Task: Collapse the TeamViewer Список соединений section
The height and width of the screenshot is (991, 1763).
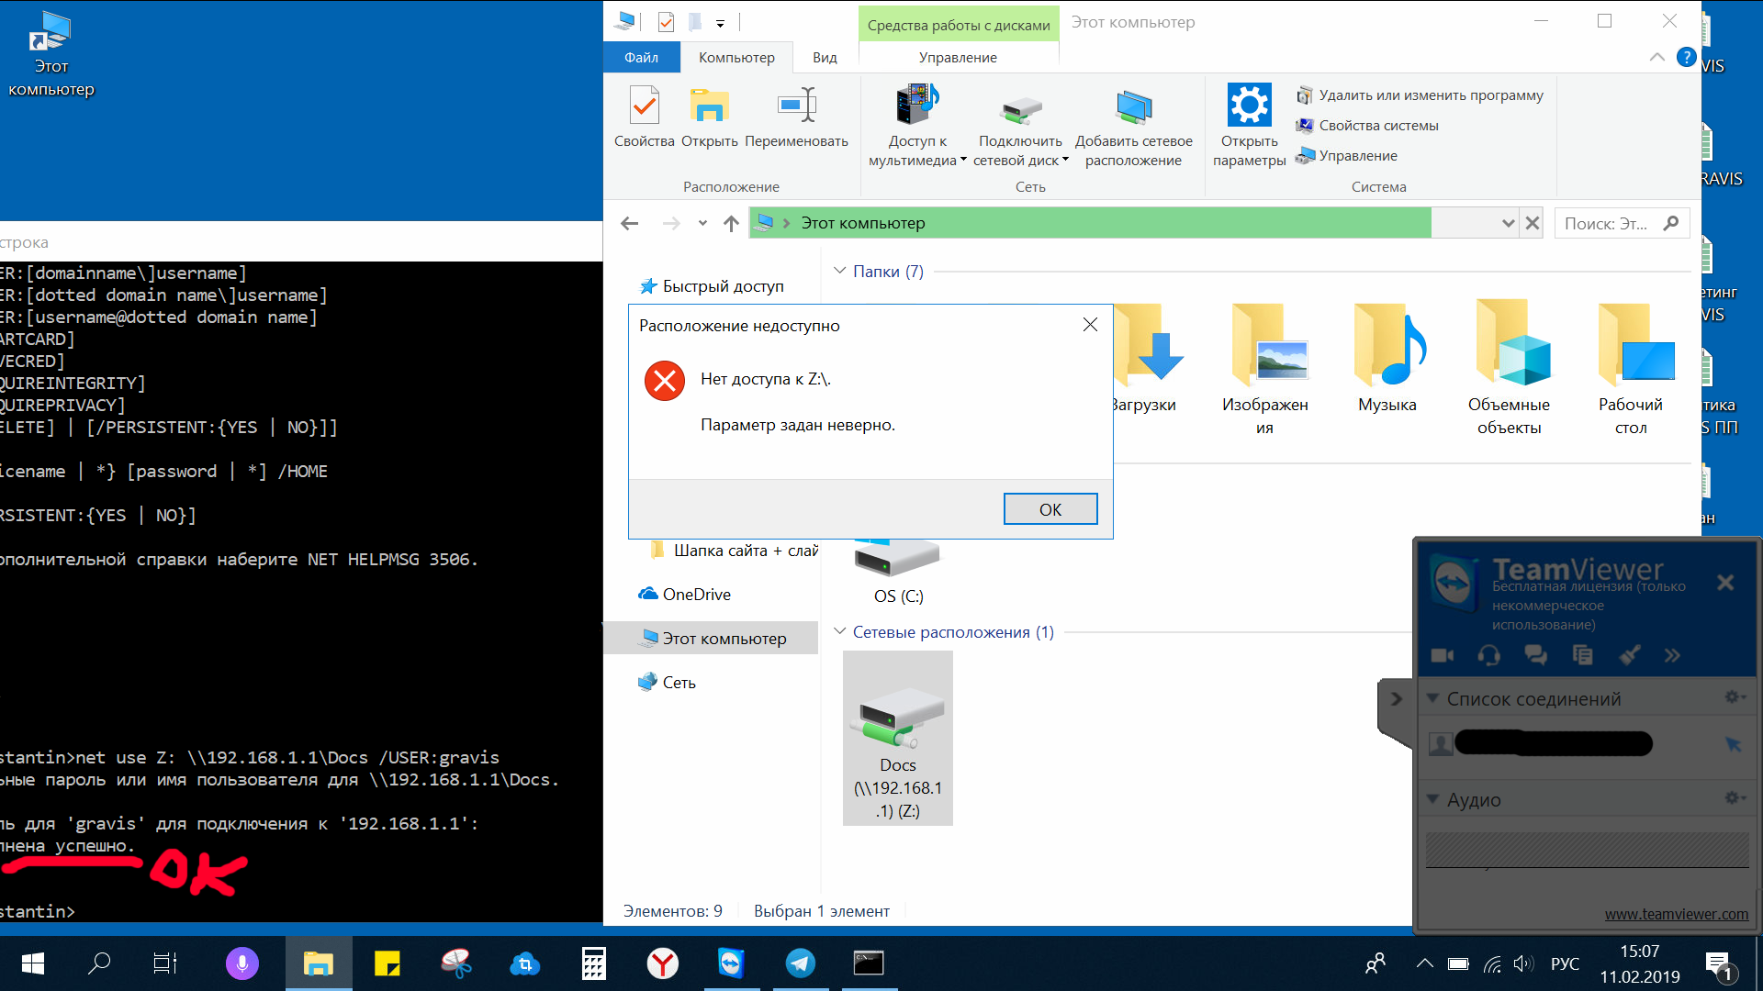Action: pos(1432,698)
